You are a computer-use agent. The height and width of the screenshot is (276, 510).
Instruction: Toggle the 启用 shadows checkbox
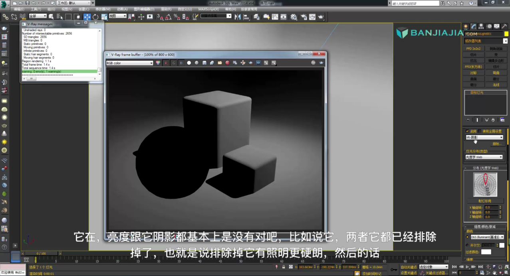[x=467, y=131]
